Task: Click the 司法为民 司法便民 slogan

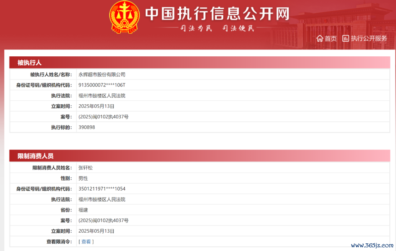Action: tap(217, 28)
